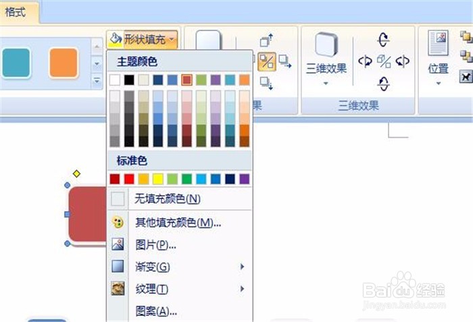Choose 图案(A)... pattern fill option
The image size is (473, 322).
(x=180, y=311)
